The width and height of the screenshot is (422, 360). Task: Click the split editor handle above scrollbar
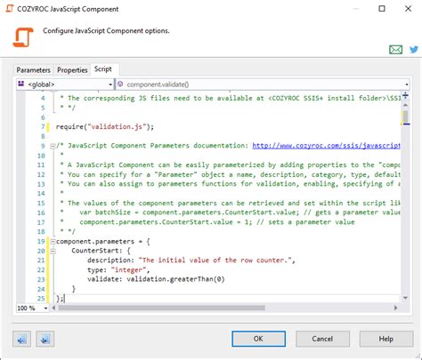point(405,95)
